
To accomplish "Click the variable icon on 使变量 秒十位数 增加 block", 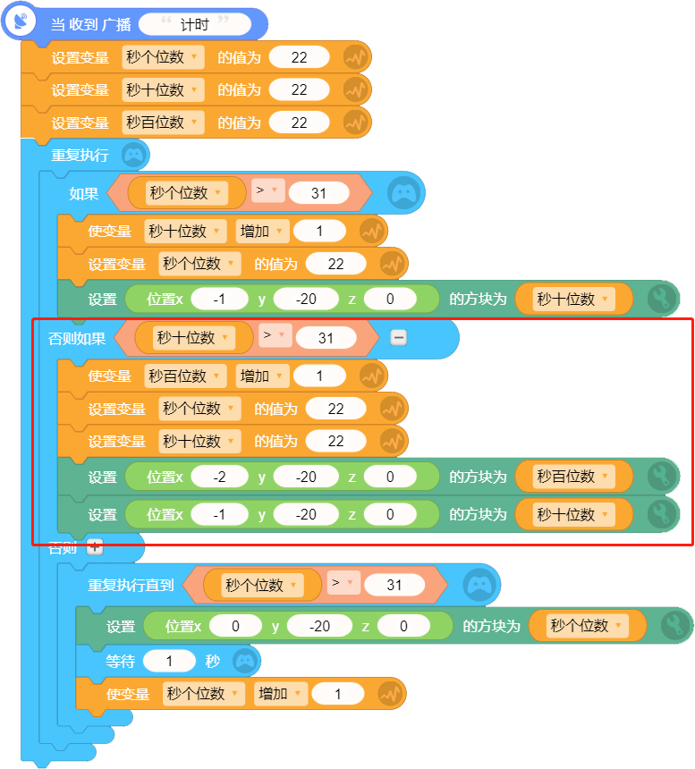I will [x=372, y=232].
